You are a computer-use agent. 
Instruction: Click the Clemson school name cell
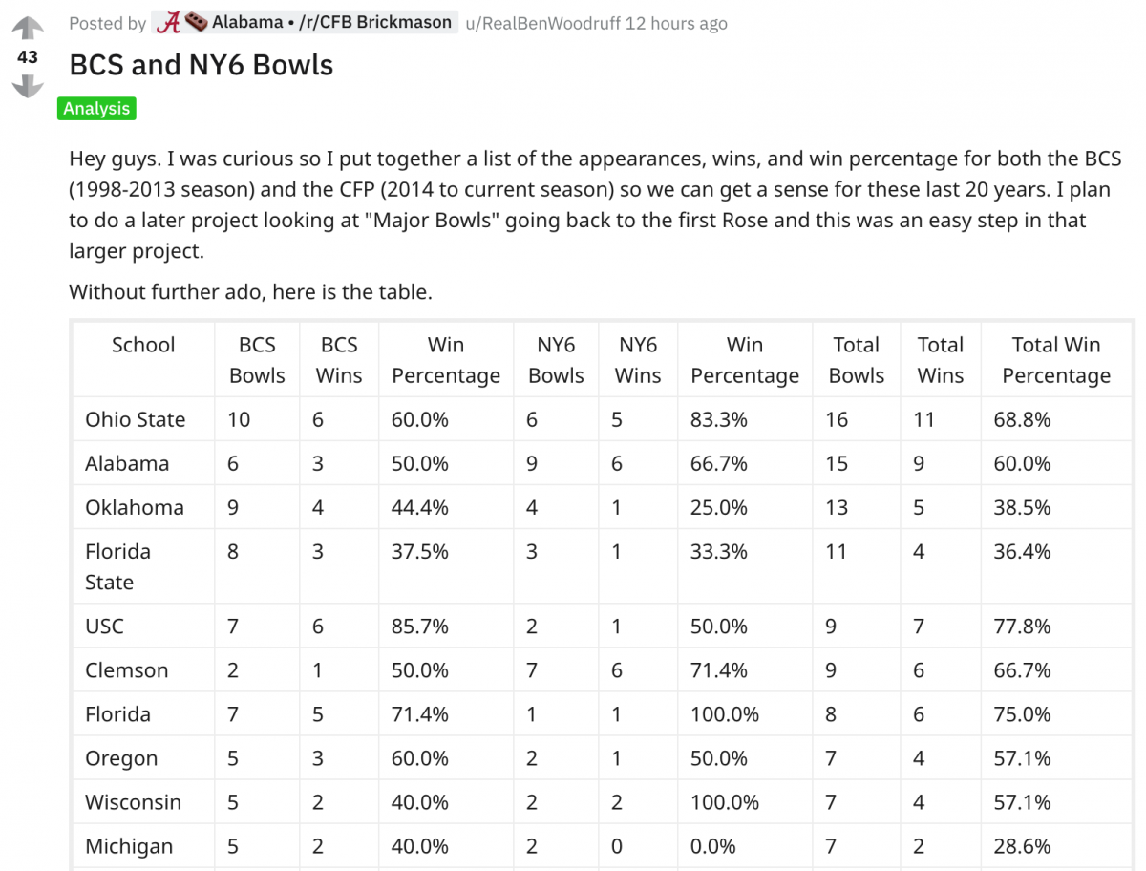(x=143, y=670)
